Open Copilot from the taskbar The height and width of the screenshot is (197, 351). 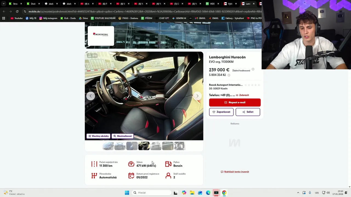(184, 193)
